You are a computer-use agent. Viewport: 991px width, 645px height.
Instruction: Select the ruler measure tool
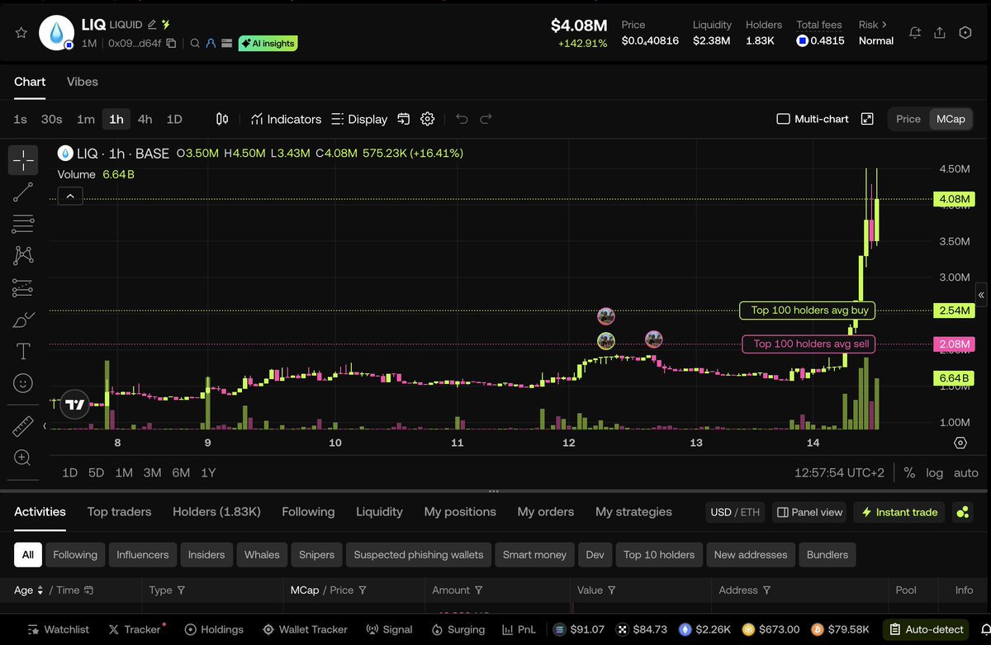point(23,426)
